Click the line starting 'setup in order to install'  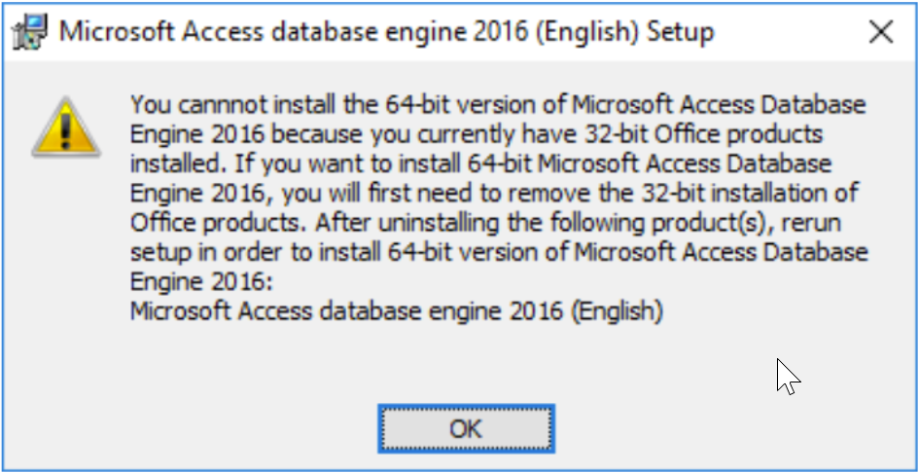(497, 252)
